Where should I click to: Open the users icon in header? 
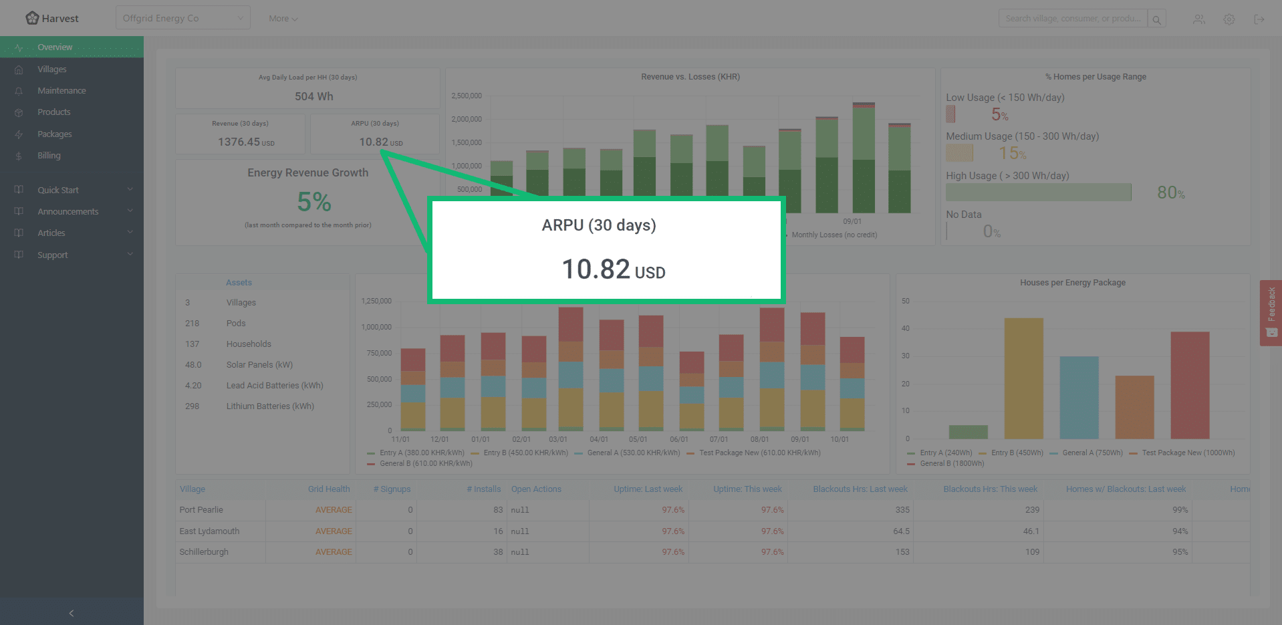click(x=1199, y=19)
